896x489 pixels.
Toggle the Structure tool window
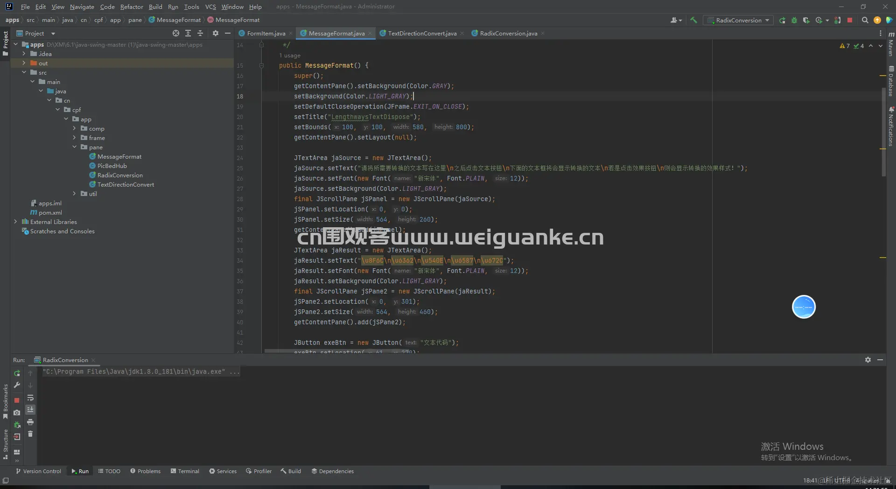point(5,444)
